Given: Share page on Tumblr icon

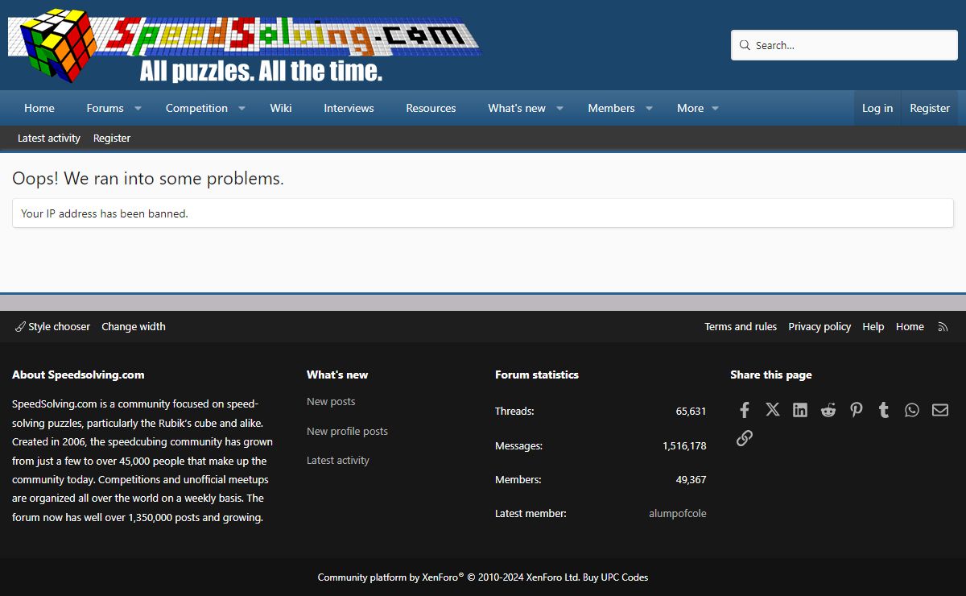Looking at the screenshot, I should [884, 410].
